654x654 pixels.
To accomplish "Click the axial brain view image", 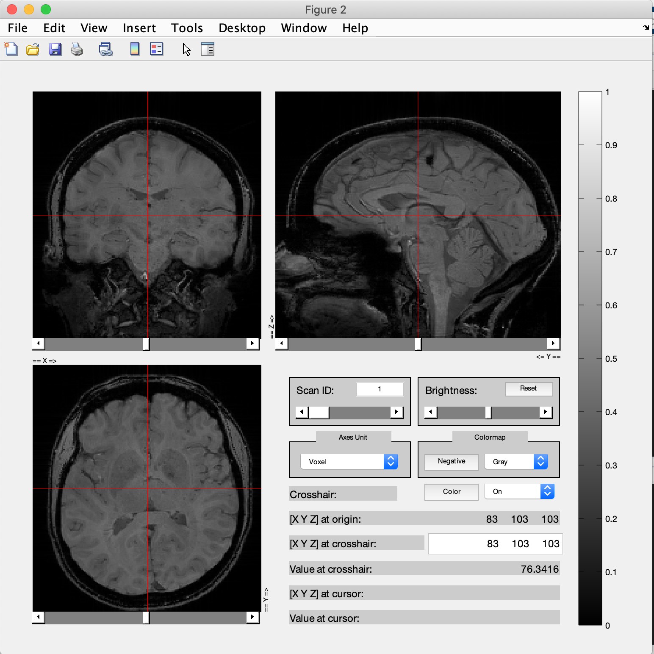I will 147,488.
